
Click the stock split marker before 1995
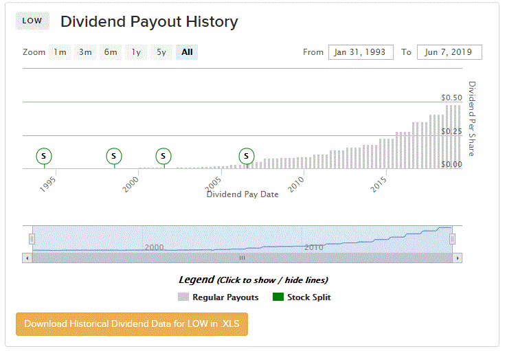[44, 156]
